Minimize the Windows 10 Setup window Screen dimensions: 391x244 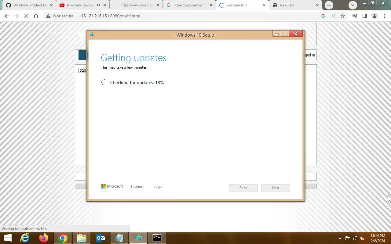point(277,34)
